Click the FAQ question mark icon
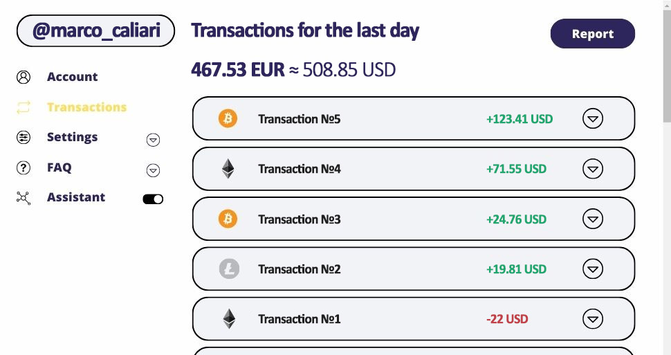The width and height of the screenshot is (671, 355). point(24,167)
